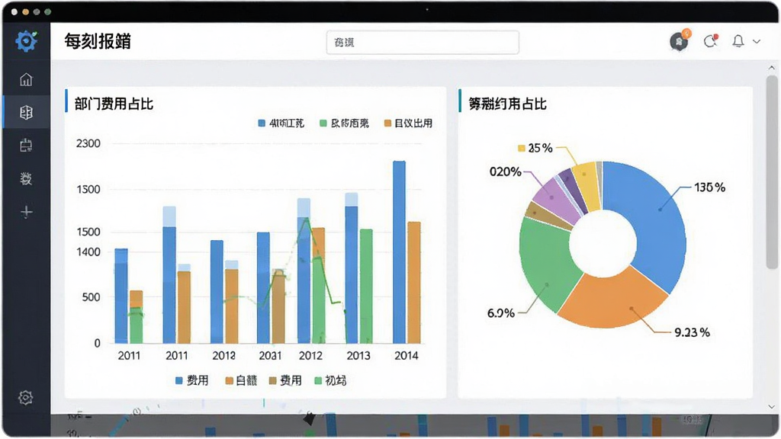
Task: Click the blue gear app logo
Action: point(26,41)
